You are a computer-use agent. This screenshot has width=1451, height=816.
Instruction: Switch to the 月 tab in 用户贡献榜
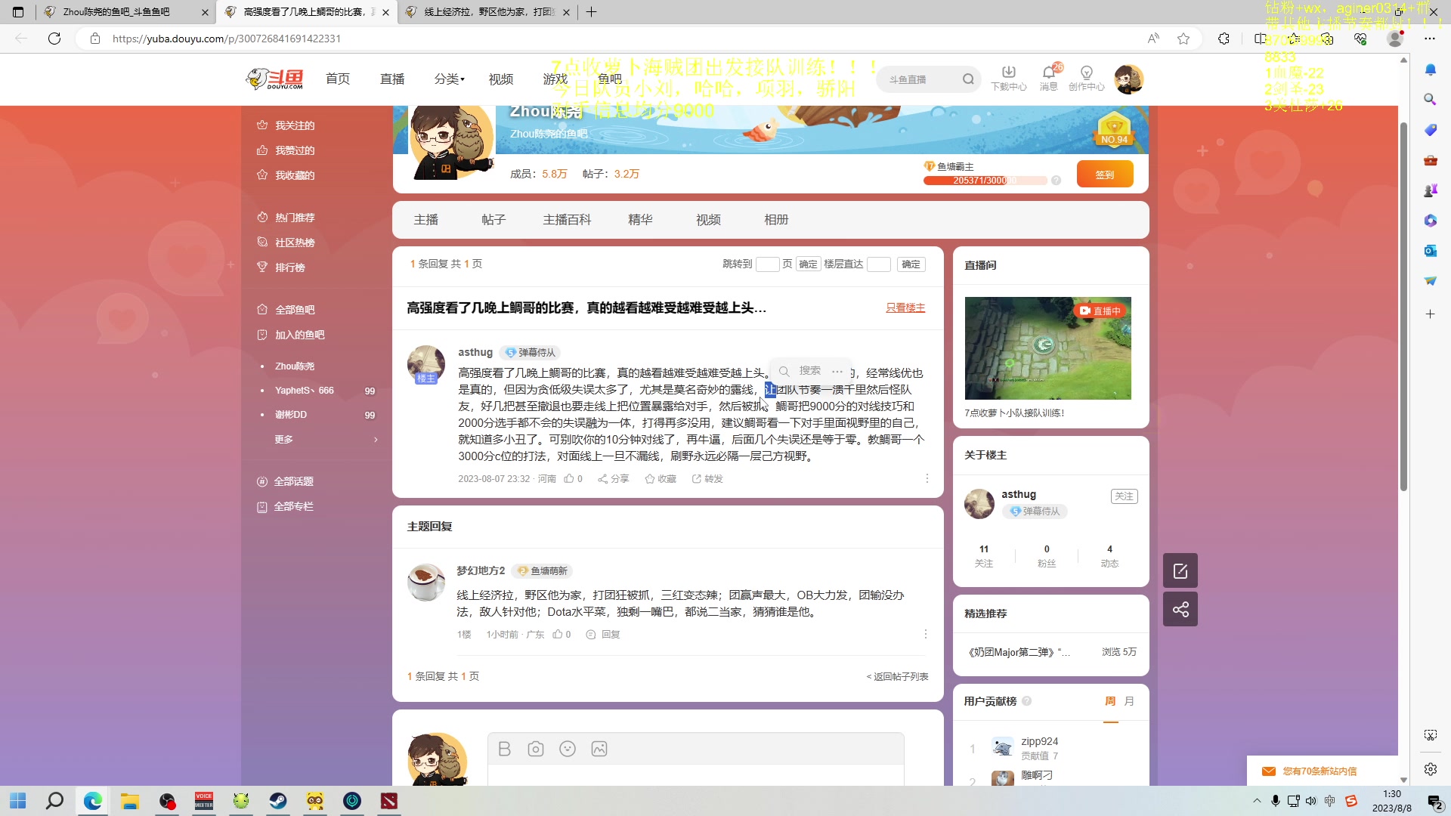tap(1129, 701)
